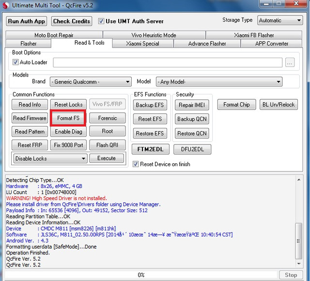The image size is (310, 281).
Task: Maximize the QcFire window
Action: coord(279,3)
